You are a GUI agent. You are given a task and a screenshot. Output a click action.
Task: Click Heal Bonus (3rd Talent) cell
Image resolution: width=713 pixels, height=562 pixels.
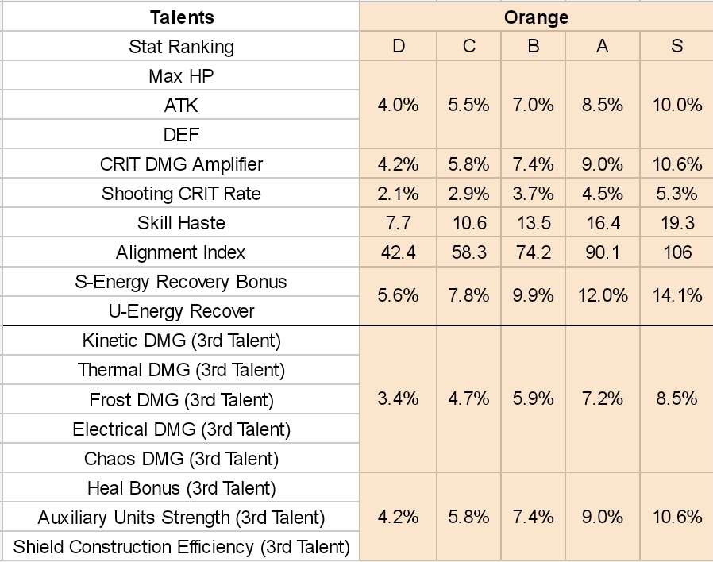pos(181,487)
